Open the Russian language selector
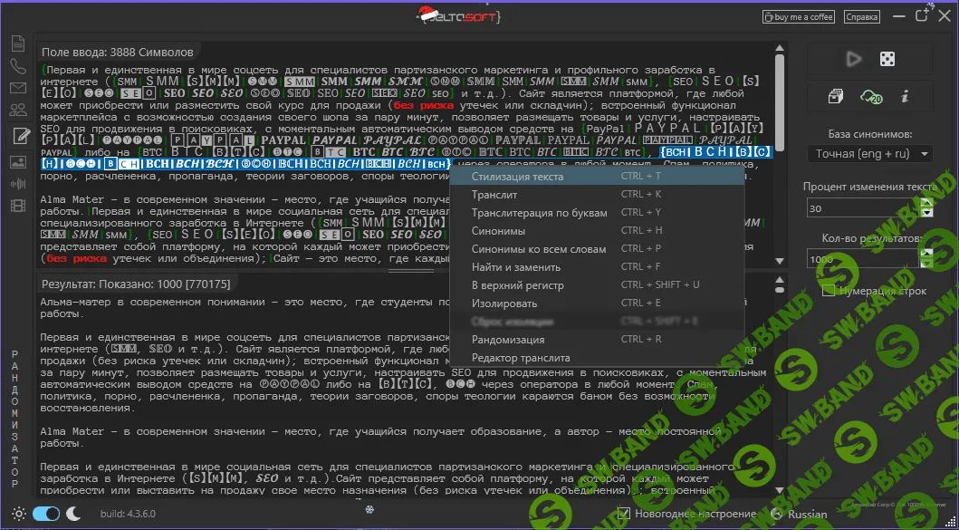This screenshot has height=530, width=959. tap(808, 514)
